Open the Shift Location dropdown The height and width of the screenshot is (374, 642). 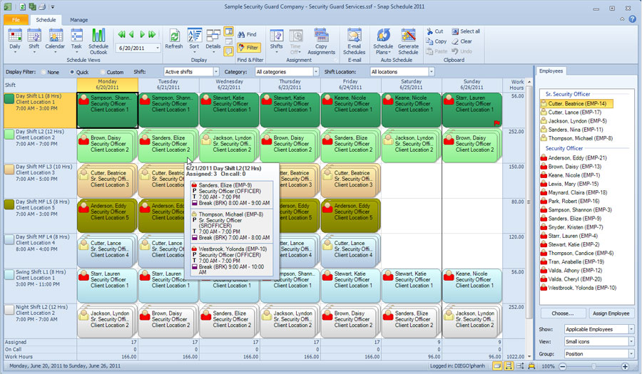pos(431,72)
